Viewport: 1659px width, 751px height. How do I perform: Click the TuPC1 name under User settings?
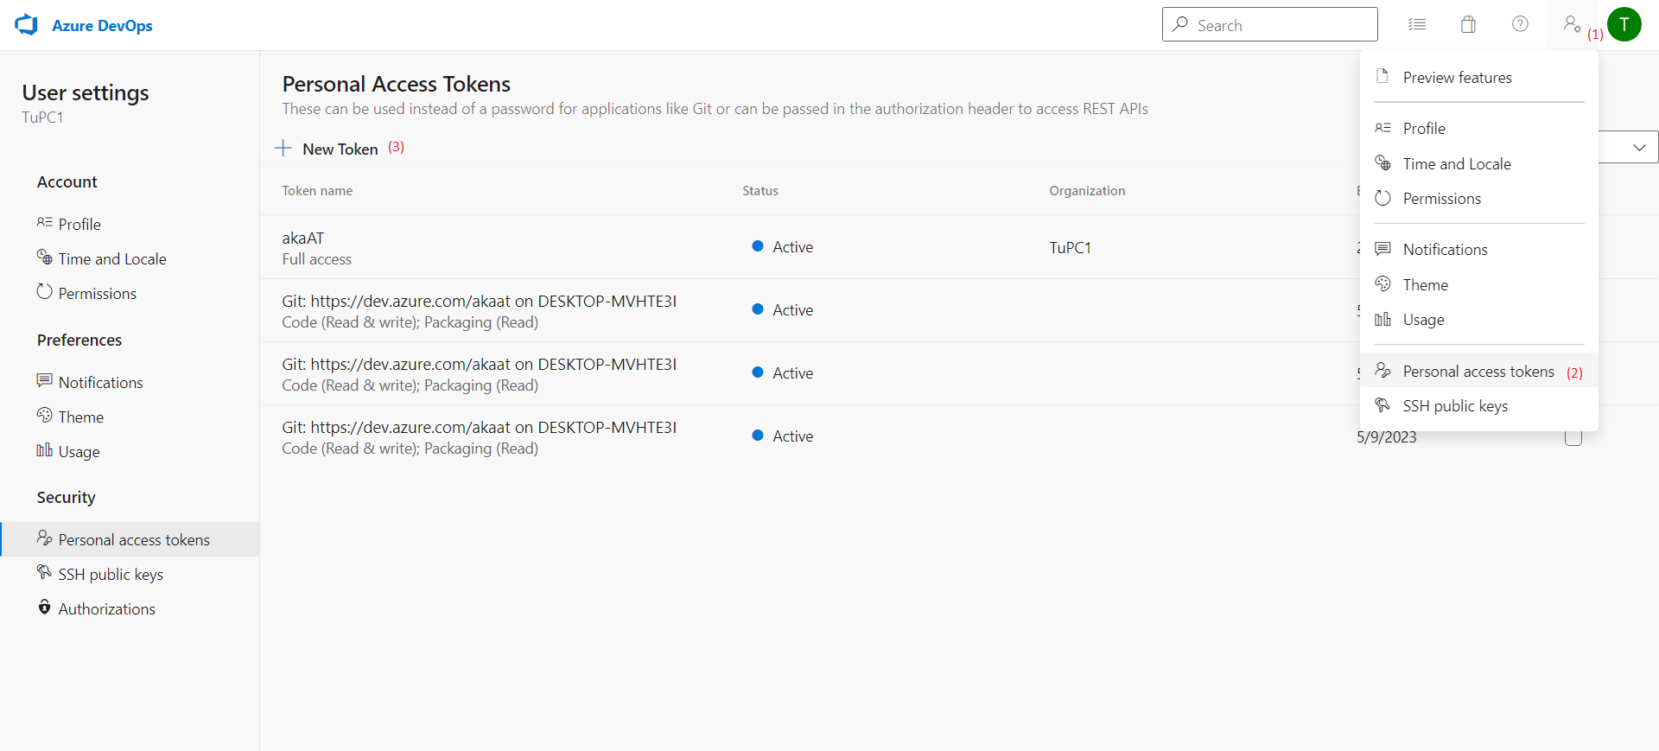tap(42, 118)
